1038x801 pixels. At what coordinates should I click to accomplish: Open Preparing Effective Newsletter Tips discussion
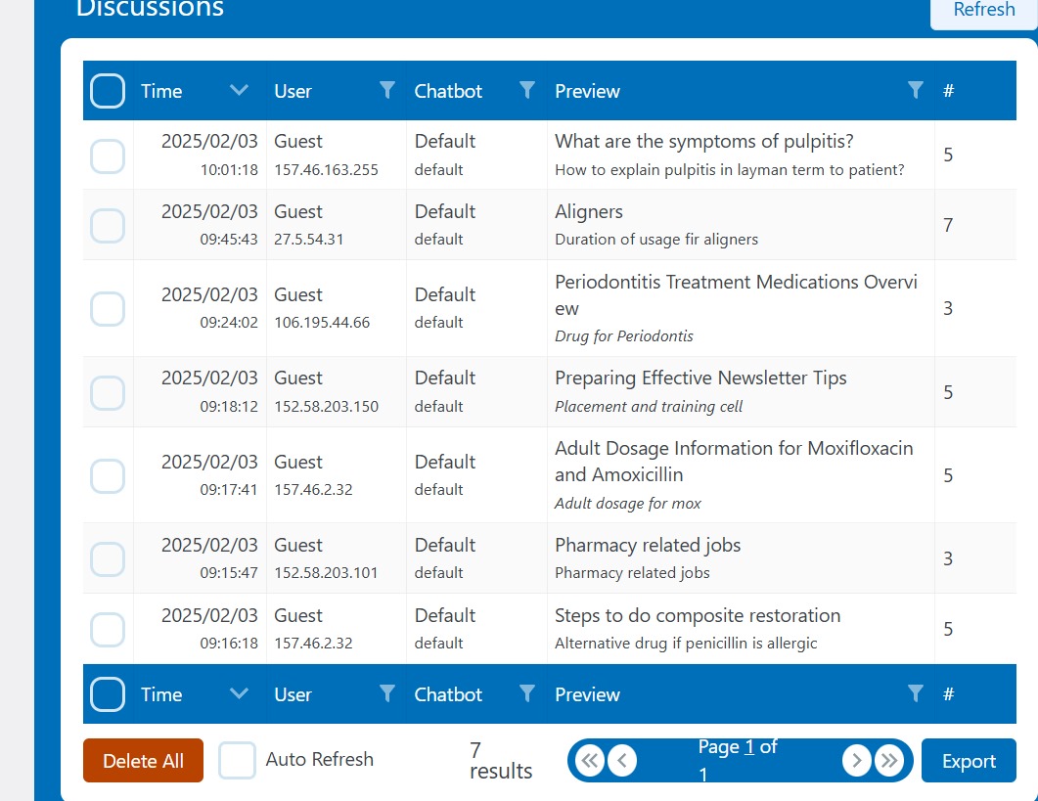tap(700, 378)
